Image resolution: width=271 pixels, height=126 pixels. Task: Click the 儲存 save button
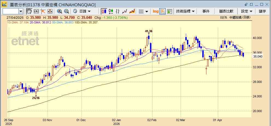[x=262, y=11]
